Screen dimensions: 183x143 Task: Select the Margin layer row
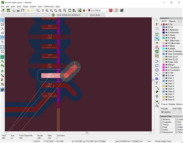[171, 65]
